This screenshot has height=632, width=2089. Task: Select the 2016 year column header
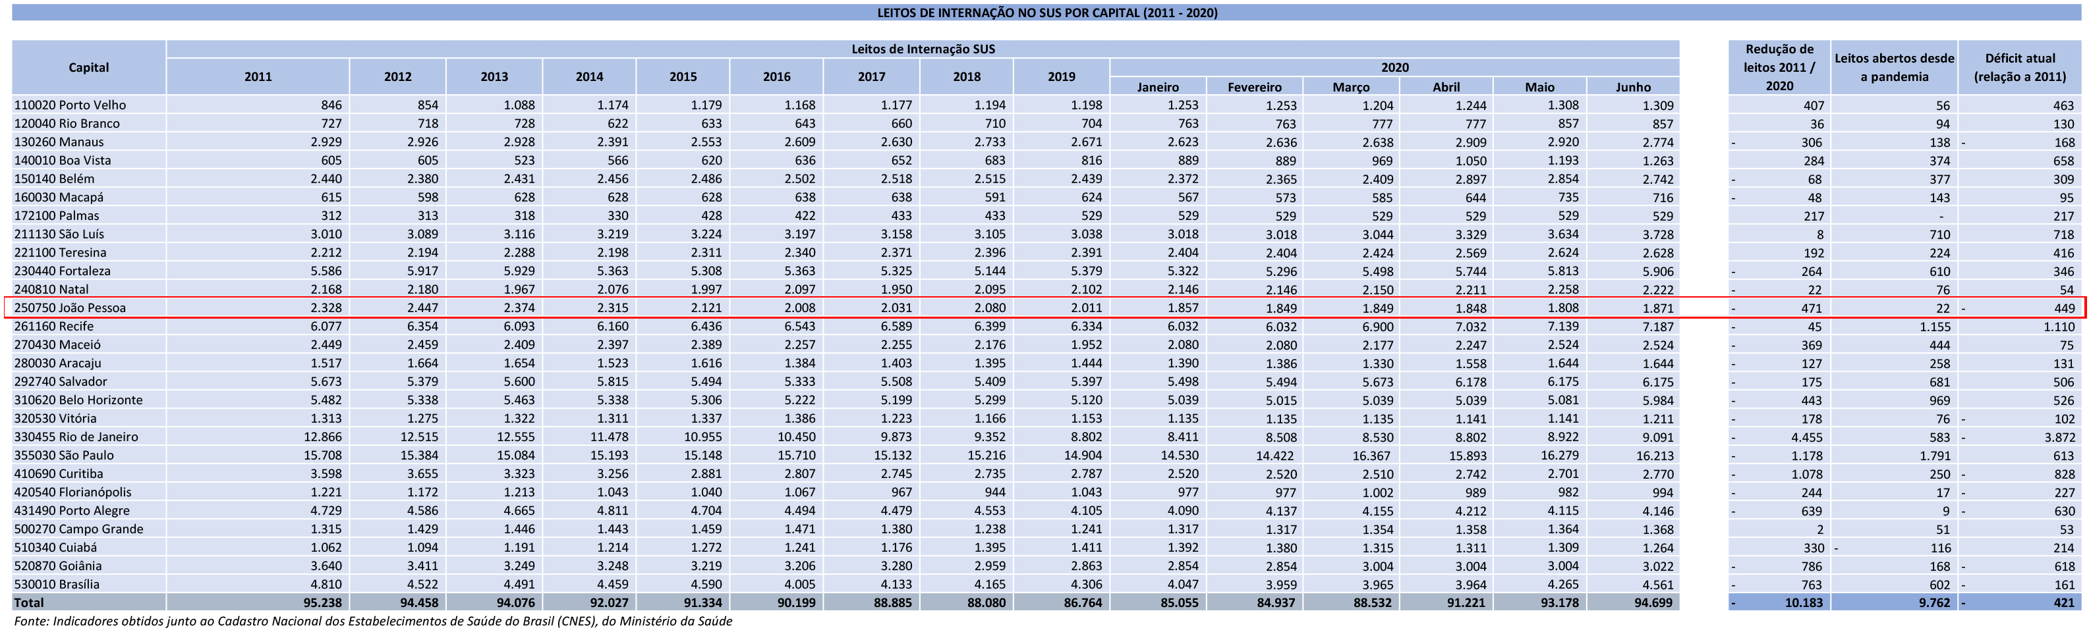[x=776, y=77]
